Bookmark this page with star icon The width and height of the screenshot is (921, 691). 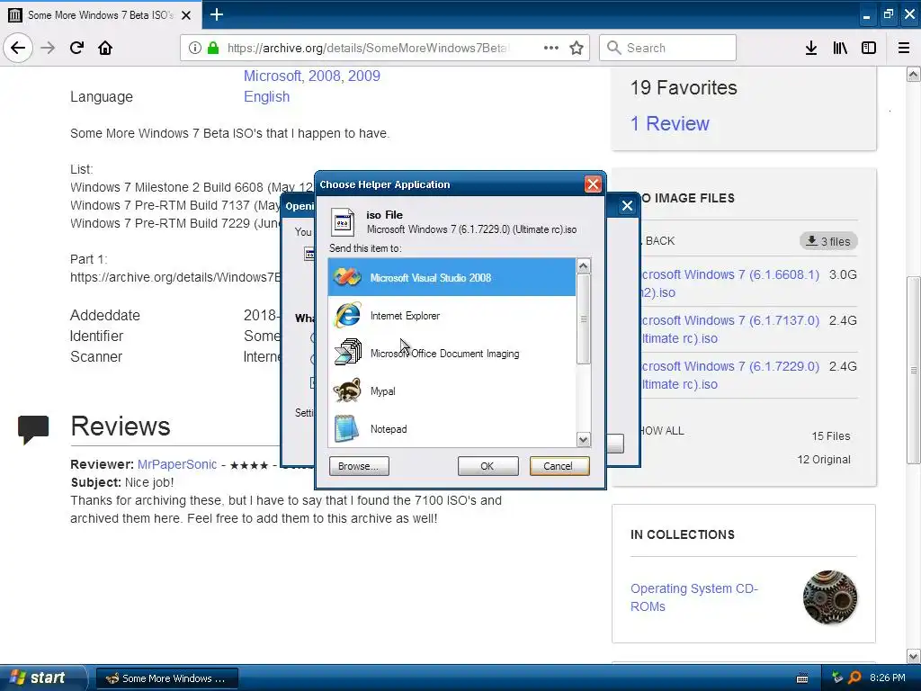577,48
